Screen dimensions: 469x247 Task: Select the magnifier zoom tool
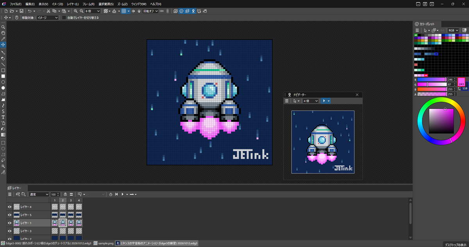[x=3, y=27]
